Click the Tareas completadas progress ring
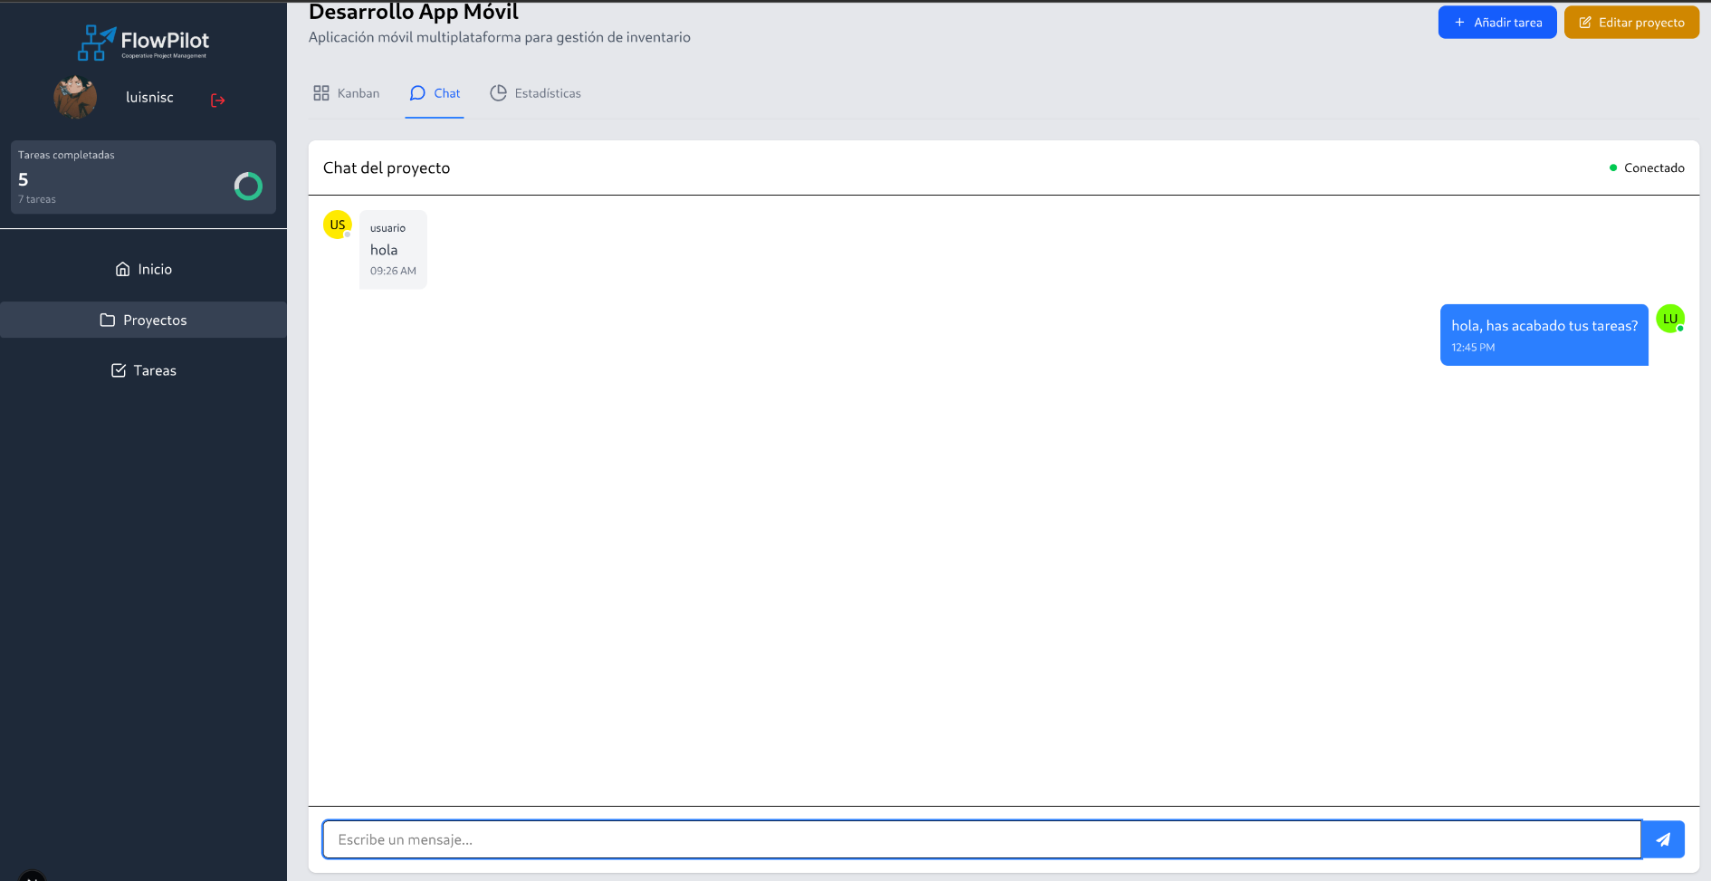This screenshot has height=881, width=1711. pyautogui.click(x=247, y=187)
